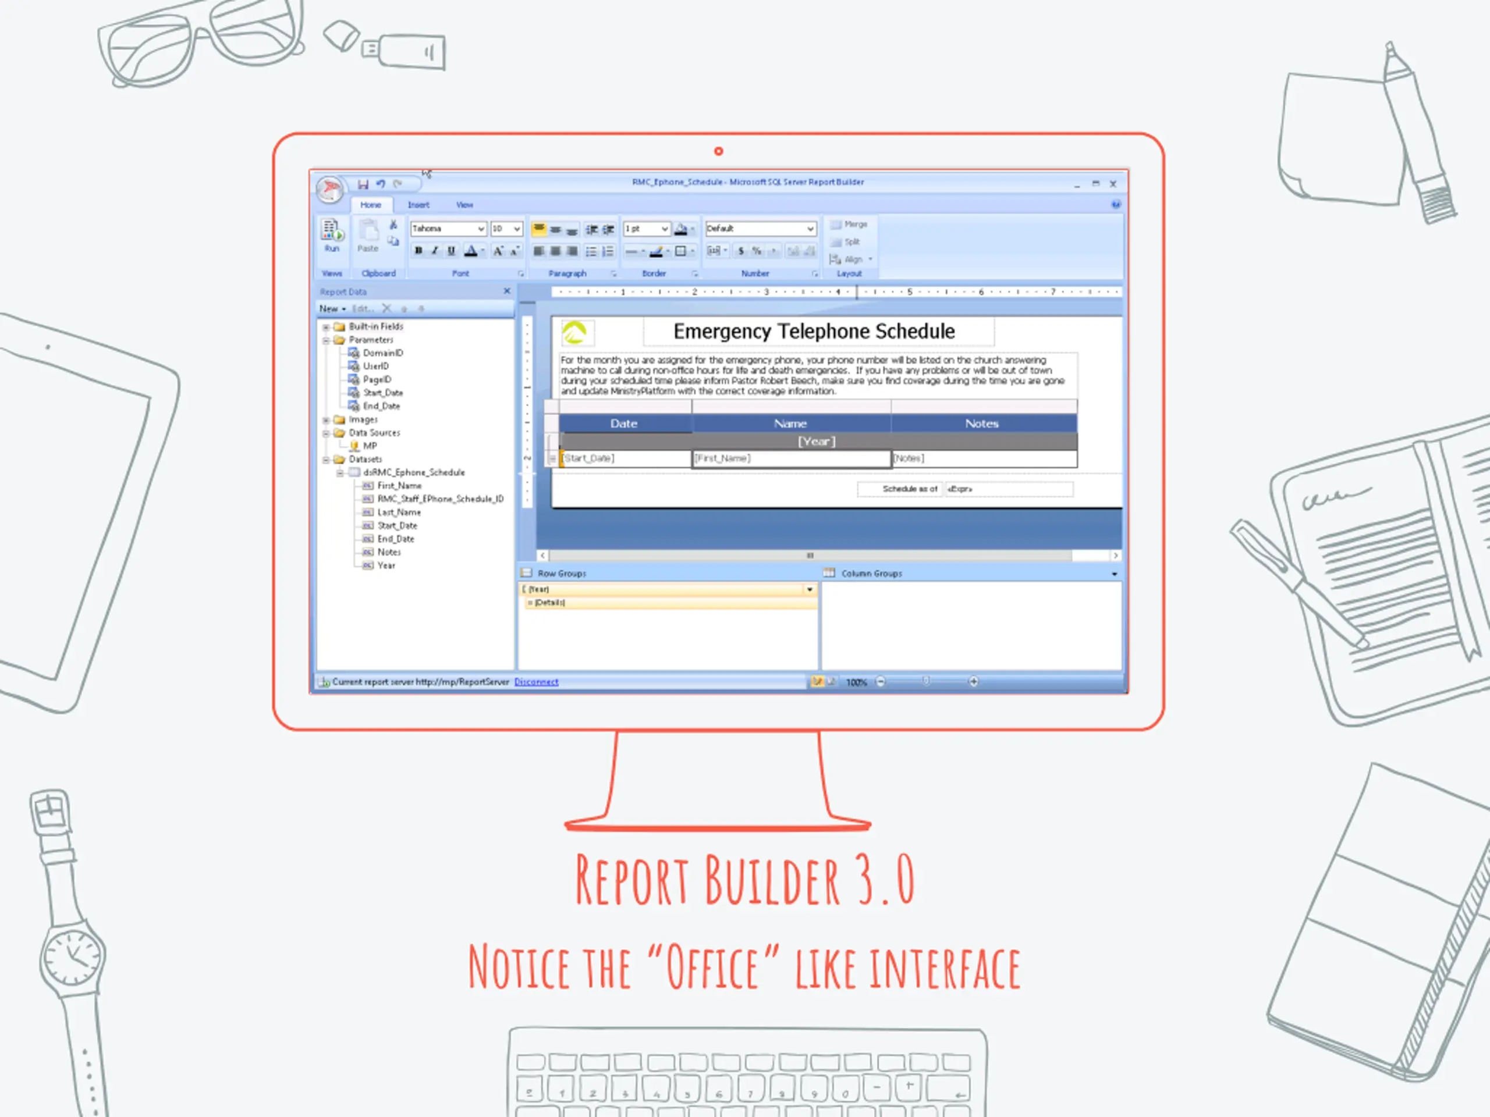Image resolution: width=1490 pixels, height=1117 pixels.
Task: Increase paragraph indent
Action: (x=608, y=230)
